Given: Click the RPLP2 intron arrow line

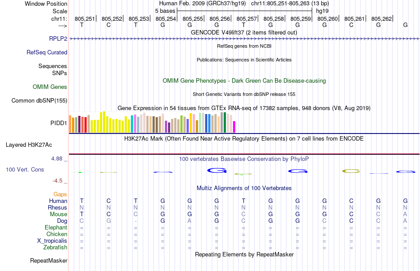Looking at the screenshot, I should pyautogui.click(x=244, y=39).
